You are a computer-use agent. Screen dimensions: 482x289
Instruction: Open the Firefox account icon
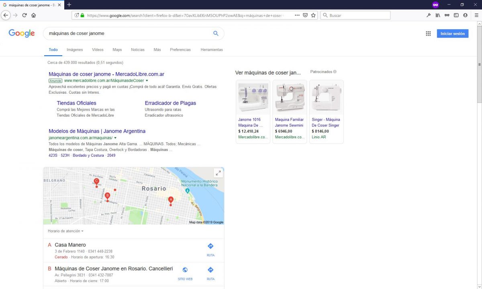point(465,15)
